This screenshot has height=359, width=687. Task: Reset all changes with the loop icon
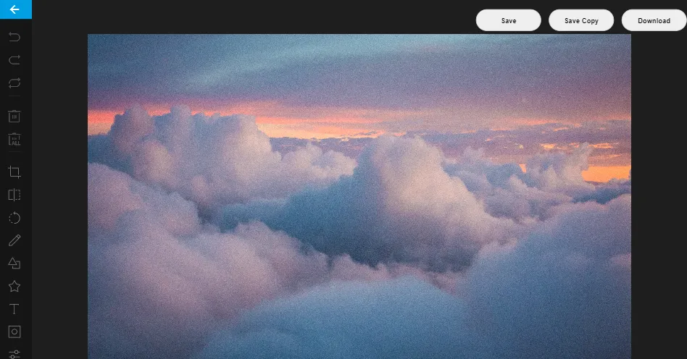coord(14,83)
